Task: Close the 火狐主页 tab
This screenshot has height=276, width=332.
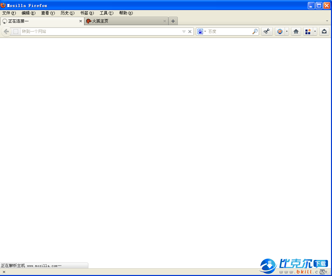Action: 165,21
